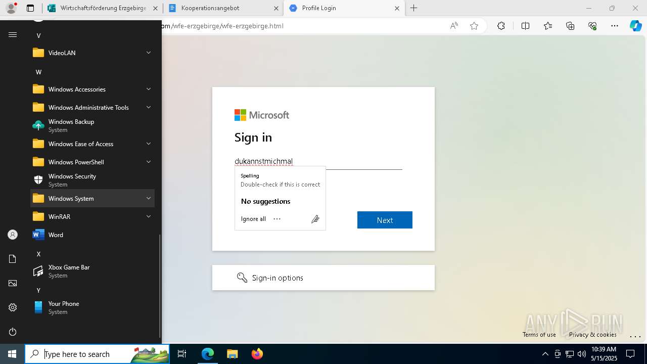Open more options dots in spelling popup
This screenshot has height=364, width=647.
click(x=277, y=219)
